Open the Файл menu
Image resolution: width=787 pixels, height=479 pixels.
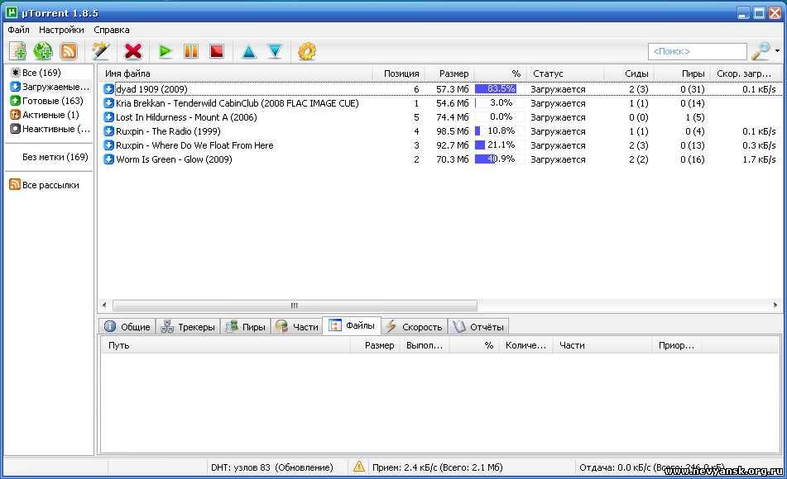click(x=18, y=30)
